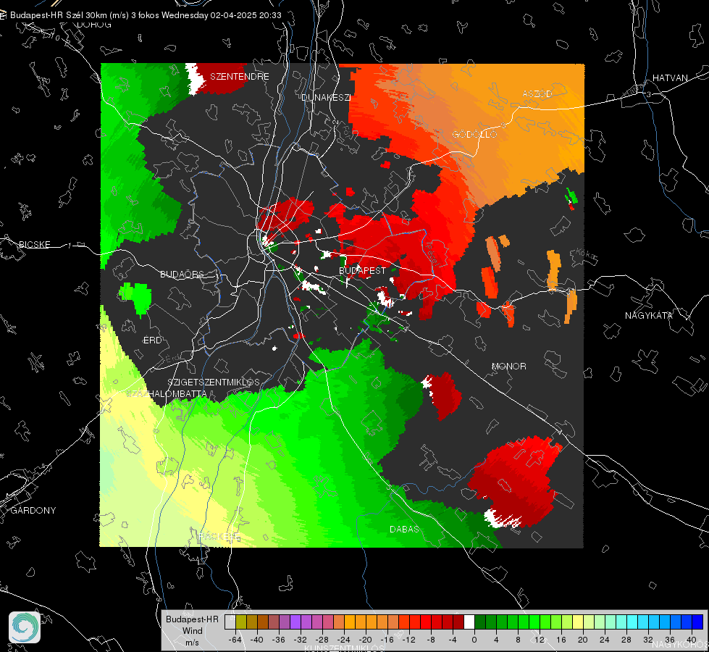Image resolution: width=709 pixels, height=652 pixels.
Task: Click the 24 legend scale value
Action: coord(605,640)
